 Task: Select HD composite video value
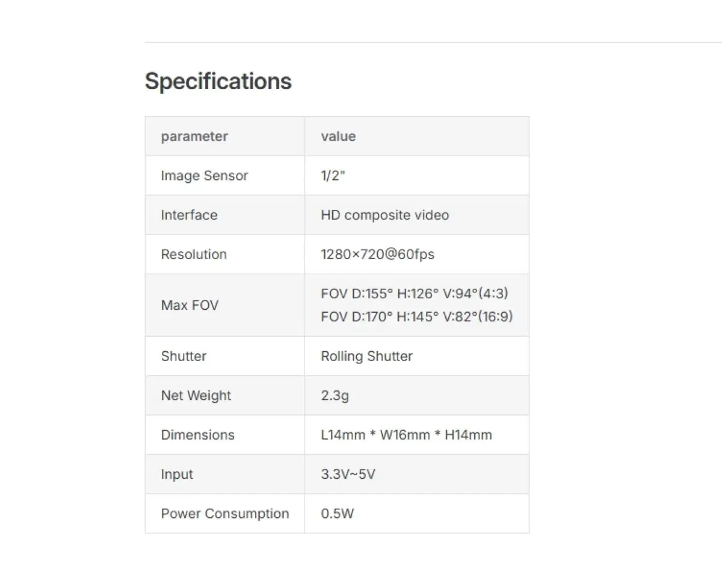pyautogui.click(x=385, y=215)
